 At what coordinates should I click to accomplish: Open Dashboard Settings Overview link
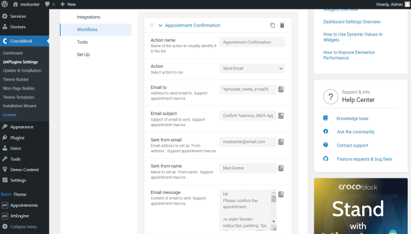pyautogui.click(x=352, y=22)
